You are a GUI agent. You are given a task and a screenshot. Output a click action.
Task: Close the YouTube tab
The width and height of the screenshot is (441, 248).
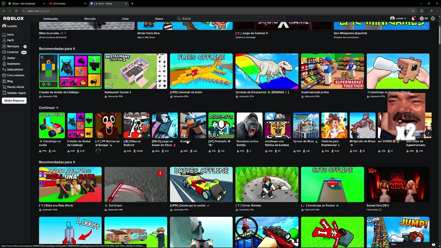pyautogui.click(x=85, y=3)
